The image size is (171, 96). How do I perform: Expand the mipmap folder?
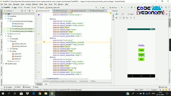[x=8, y=49]
